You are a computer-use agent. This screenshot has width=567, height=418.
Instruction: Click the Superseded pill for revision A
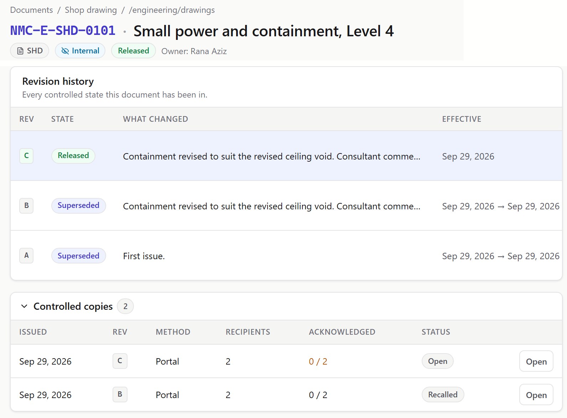[78, 256]
